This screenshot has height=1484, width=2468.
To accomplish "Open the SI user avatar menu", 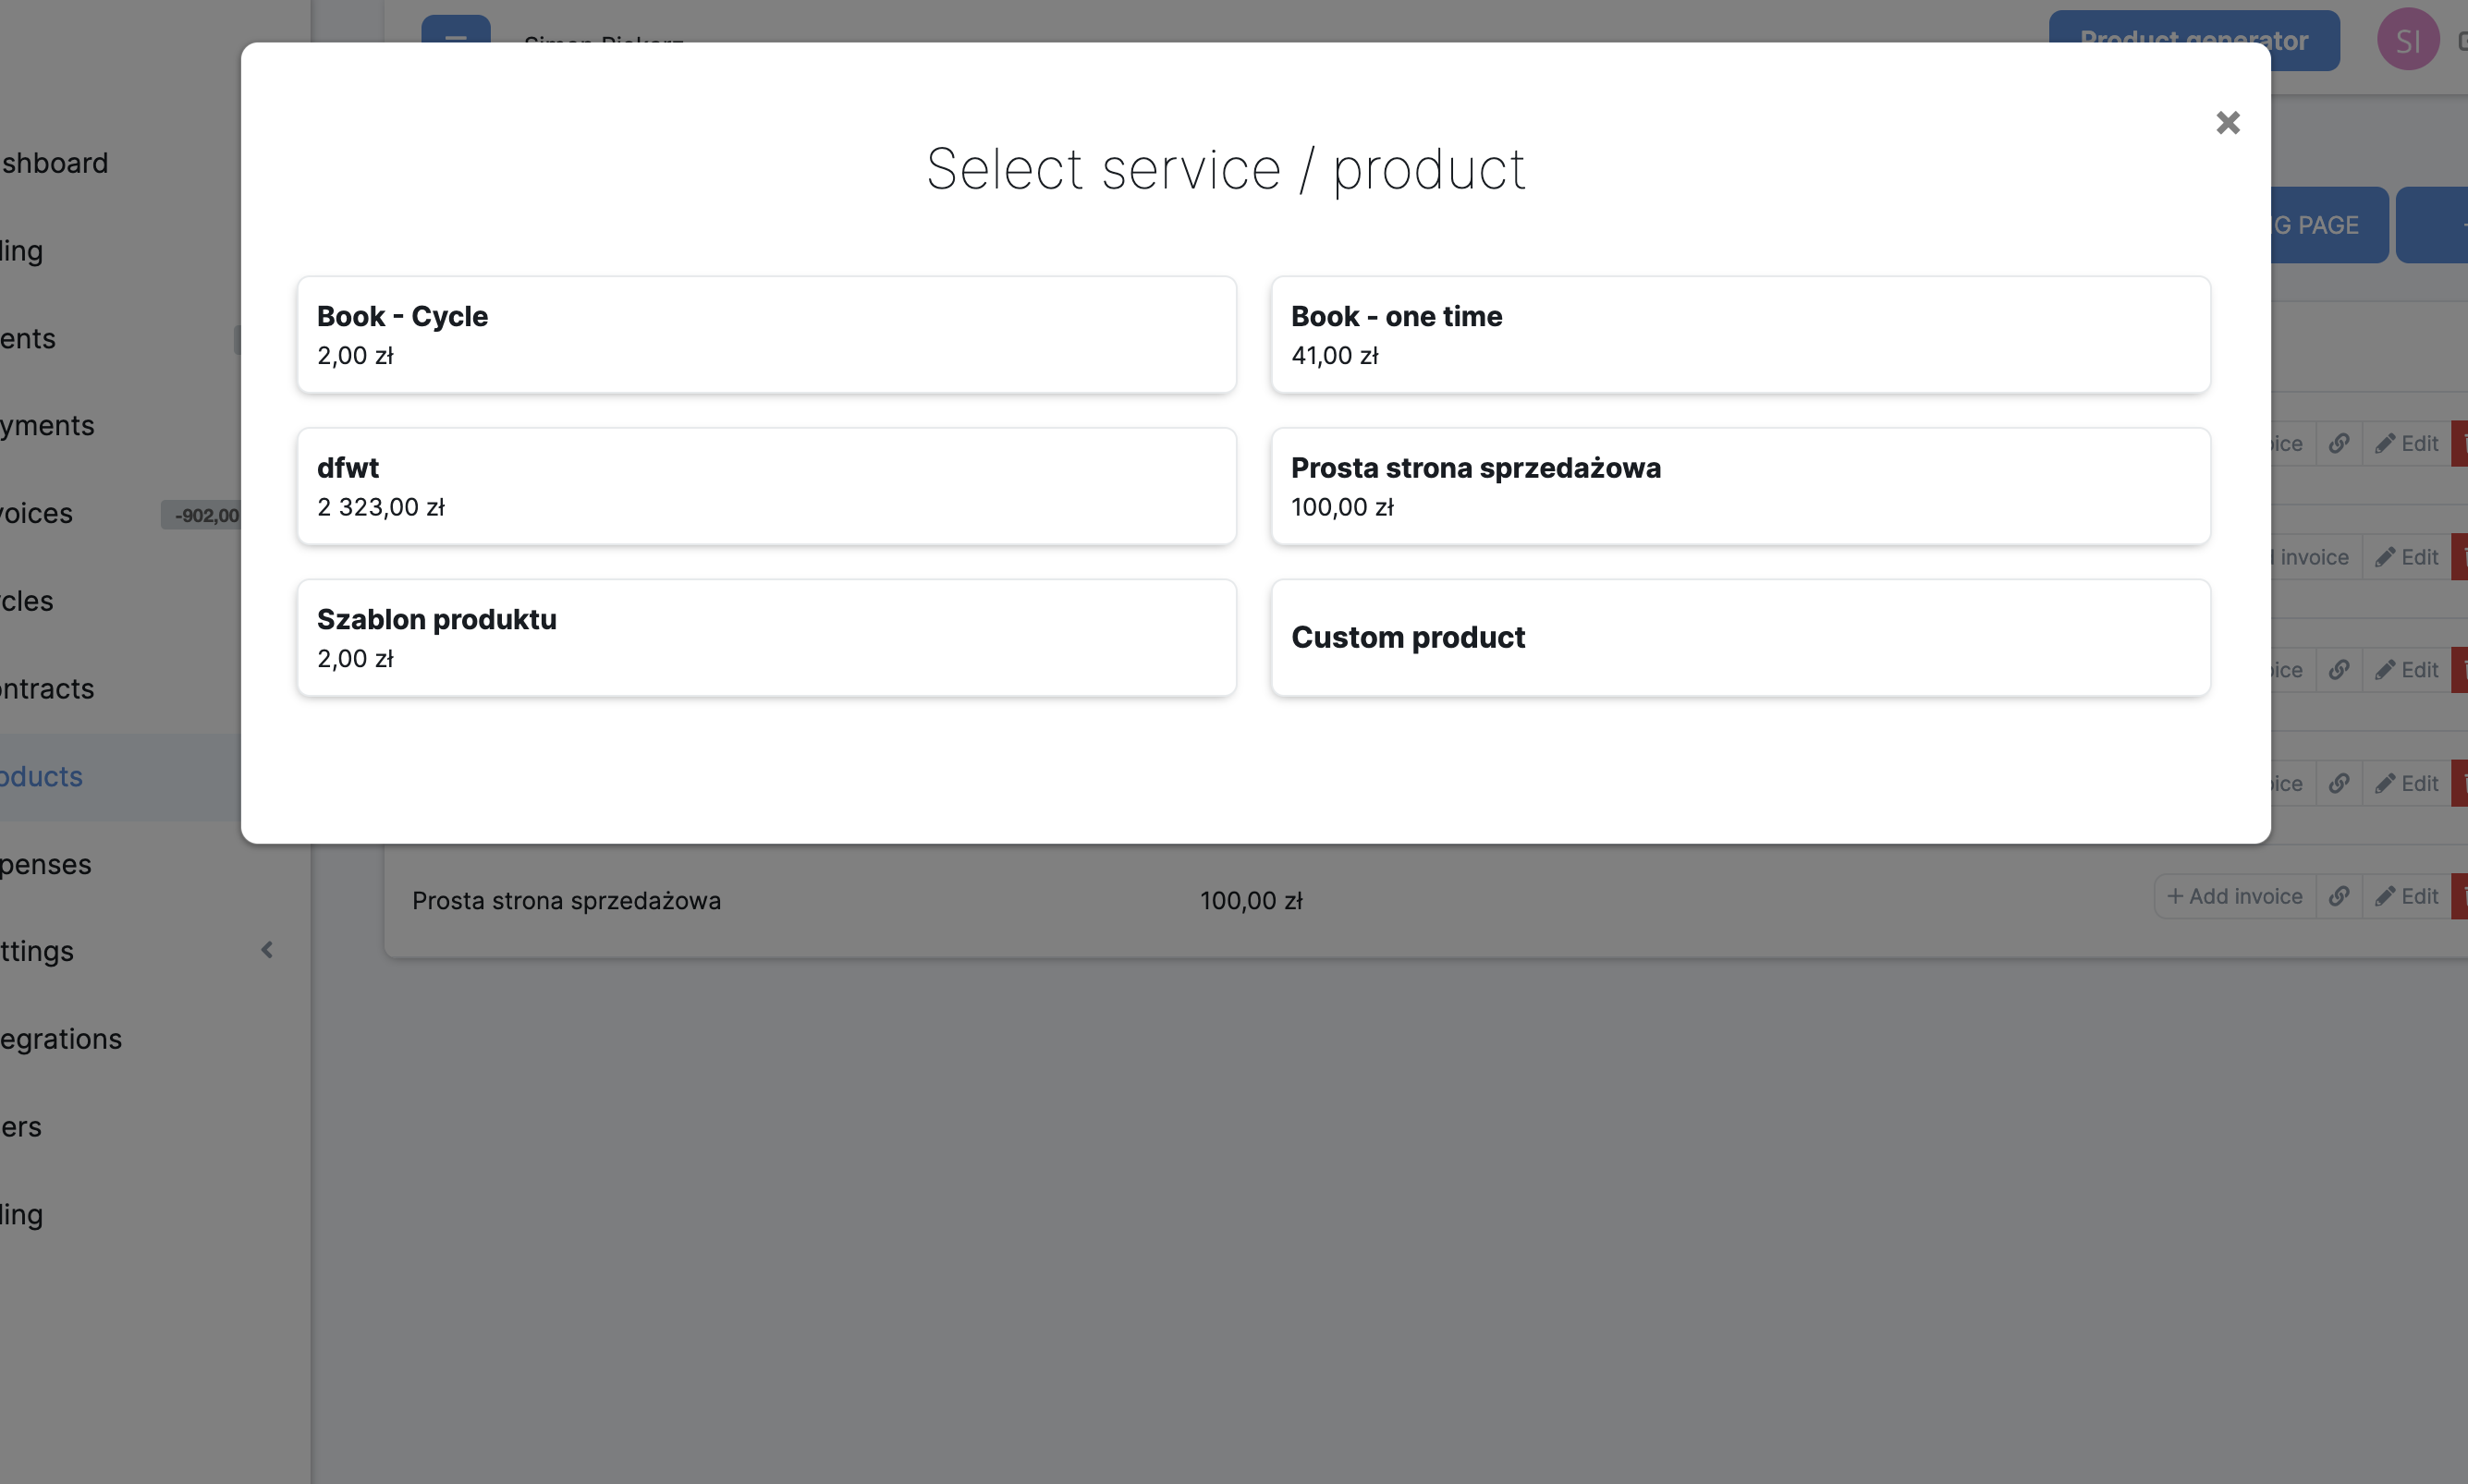I will [x=2407, y=40].
